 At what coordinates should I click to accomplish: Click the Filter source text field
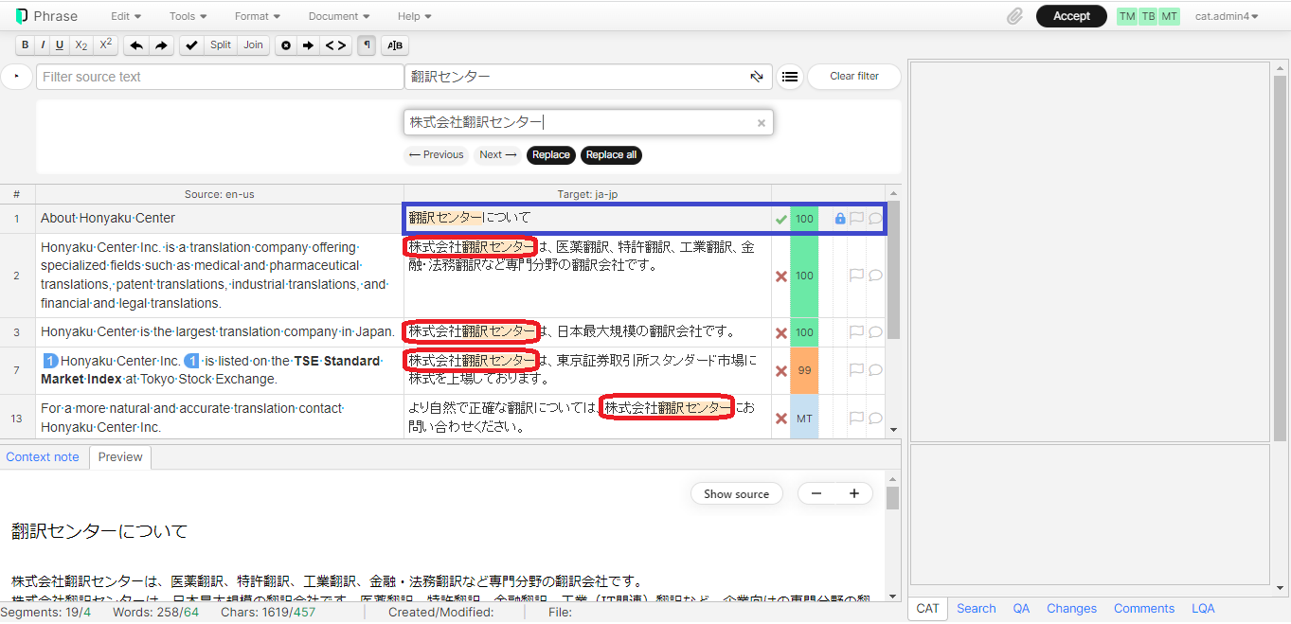tap(220, 77)
